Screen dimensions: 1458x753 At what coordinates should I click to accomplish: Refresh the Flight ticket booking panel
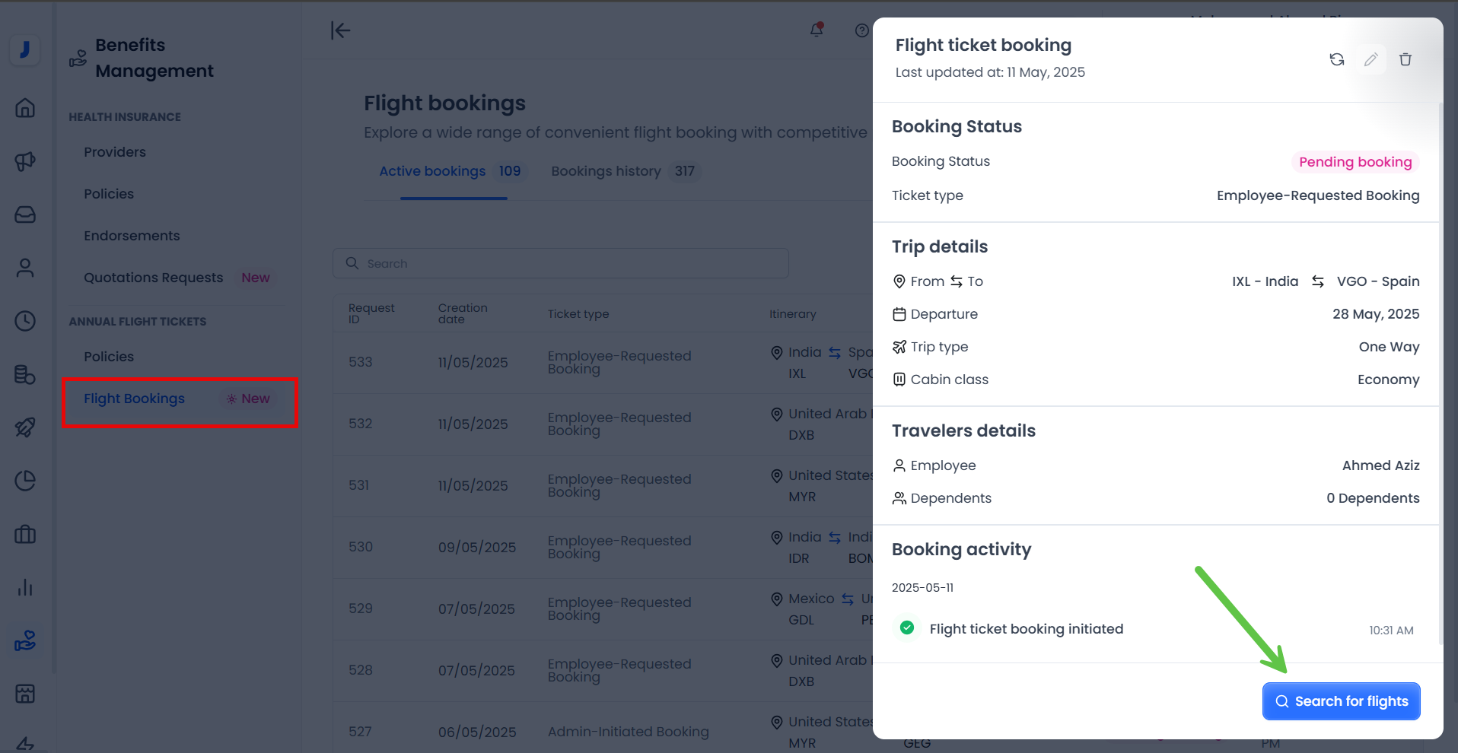click(1337, 59)
